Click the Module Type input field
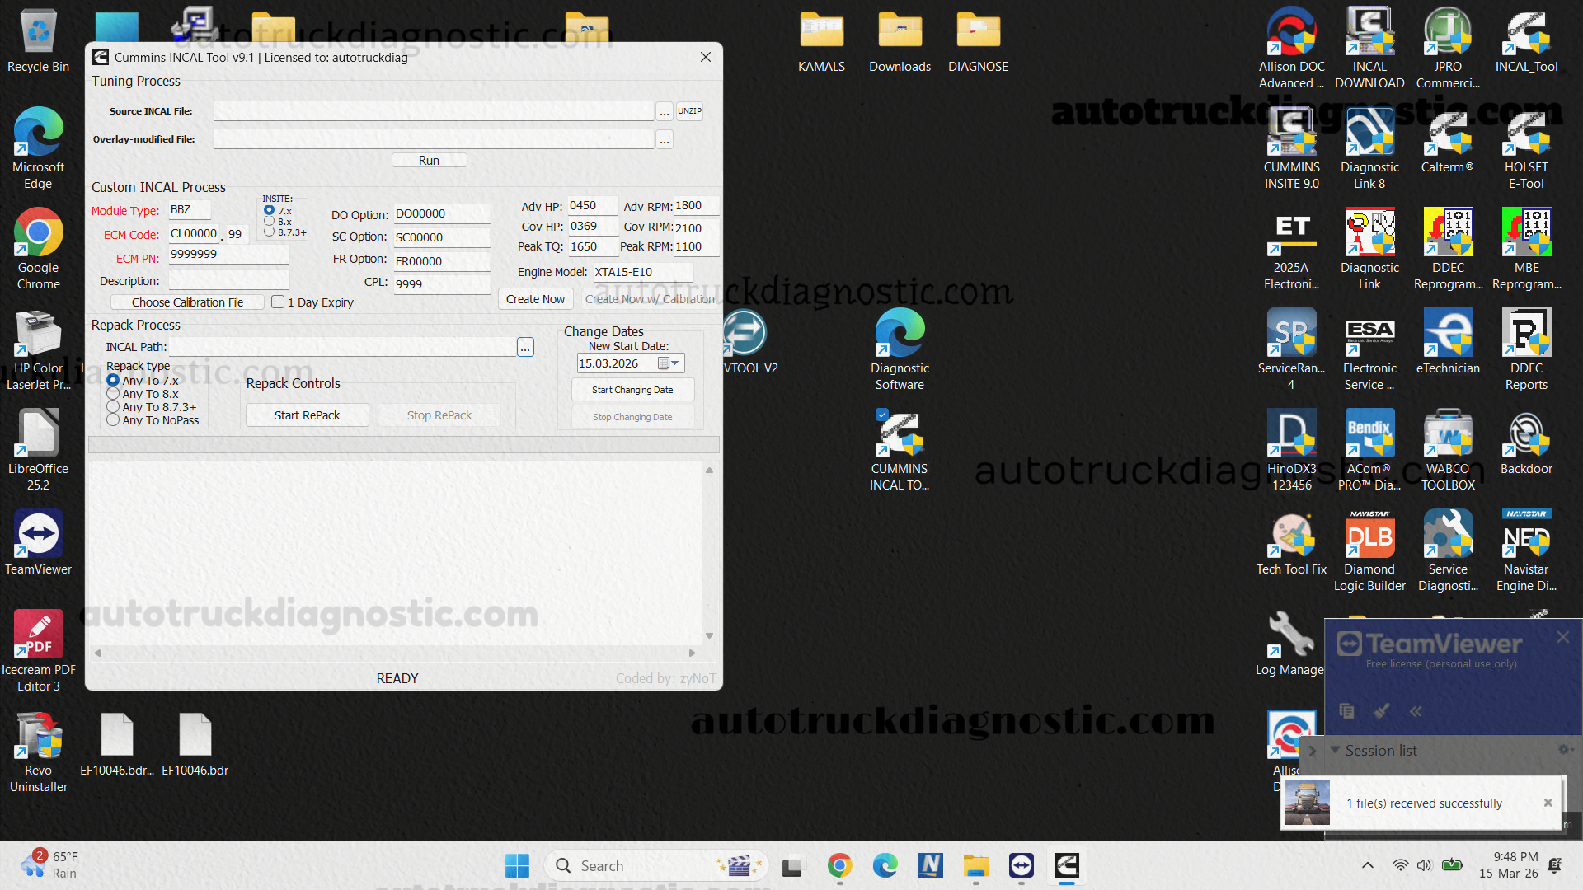Screen dimensions: 1583x890 tap(189, 209)
